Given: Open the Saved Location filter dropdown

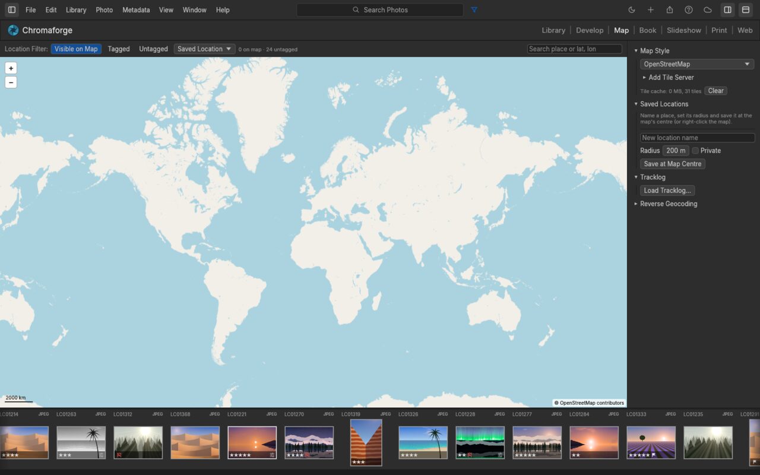Looking at the screenshot, I should click(205, 49).
